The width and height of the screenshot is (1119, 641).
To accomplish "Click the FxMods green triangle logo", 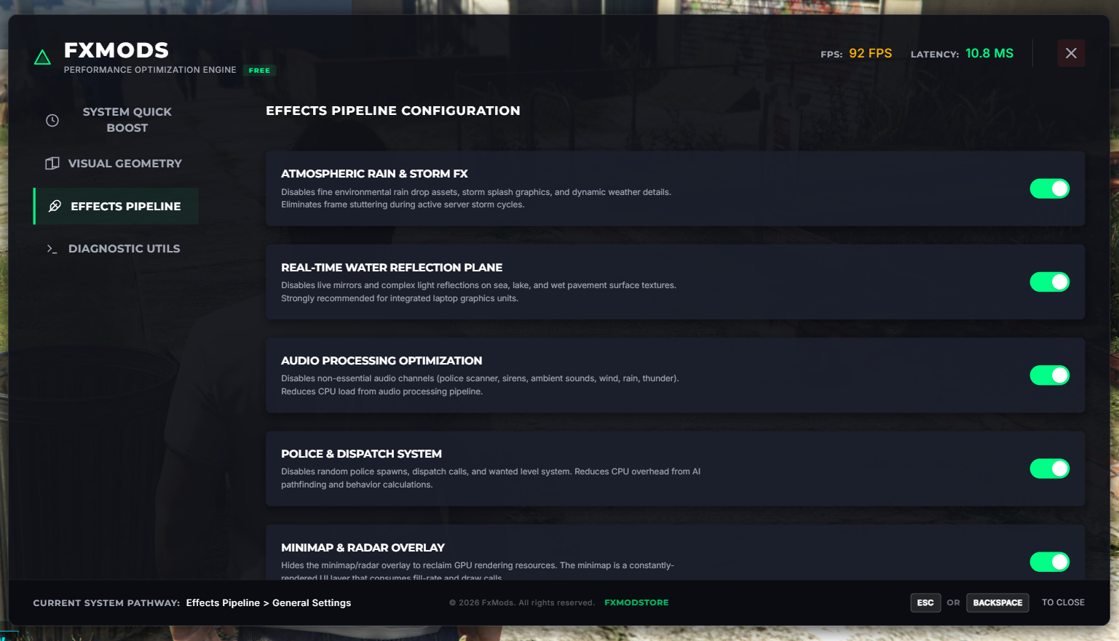I will (42, 57).
